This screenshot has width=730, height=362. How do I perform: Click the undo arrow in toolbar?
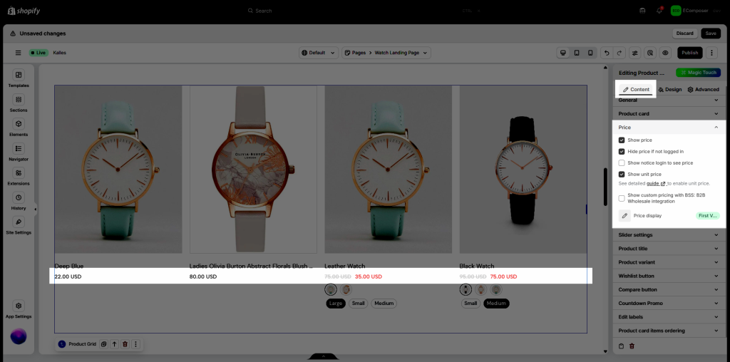(606, 53)
